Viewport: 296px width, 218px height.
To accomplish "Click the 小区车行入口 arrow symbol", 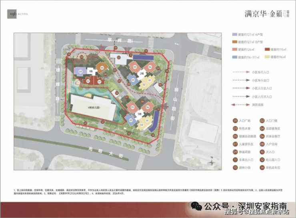I will (x=241, y=72).
